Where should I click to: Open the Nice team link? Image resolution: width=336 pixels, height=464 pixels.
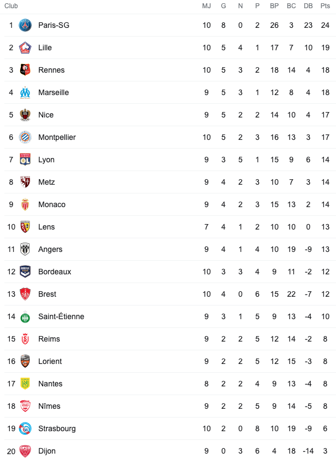click(x=46, y=115)
